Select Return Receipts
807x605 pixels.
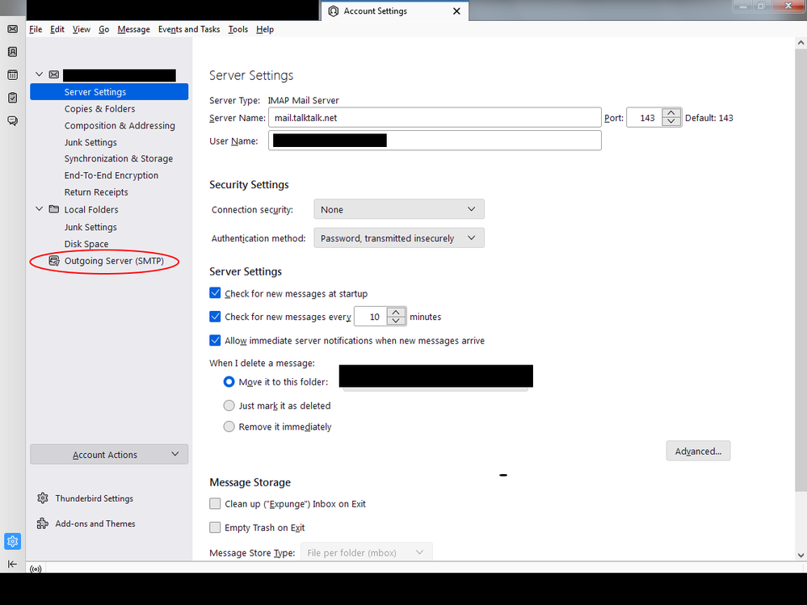coord(96,192)
